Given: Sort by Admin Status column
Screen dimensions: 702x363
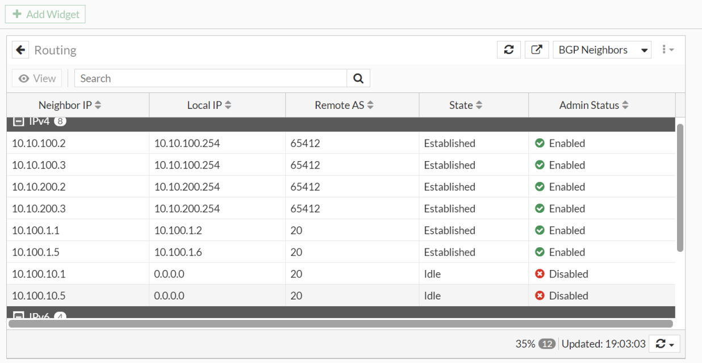Looking at the screenshot, I should pos(594,105).
